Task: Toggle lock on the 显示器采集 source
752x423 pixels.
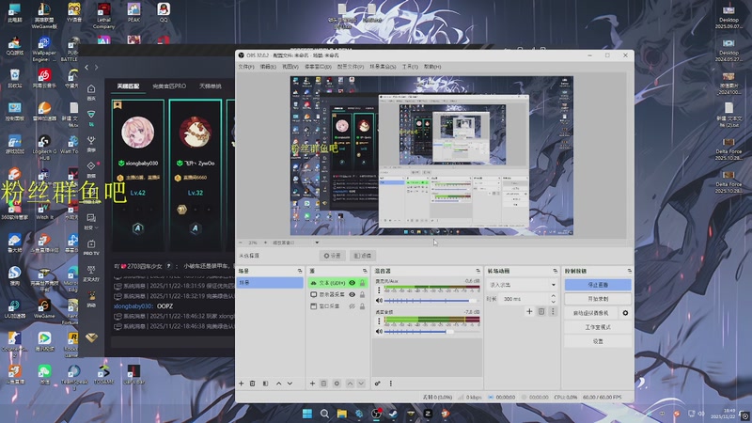Action: coord(362,294)
